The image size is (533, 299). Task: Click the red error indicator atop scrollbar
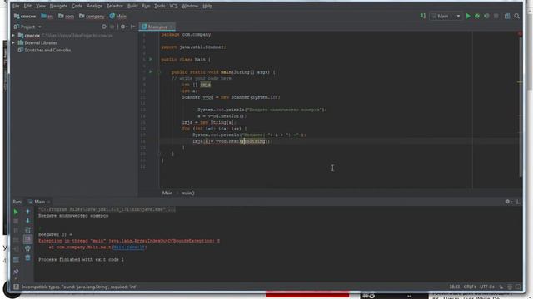coord(520,33)
